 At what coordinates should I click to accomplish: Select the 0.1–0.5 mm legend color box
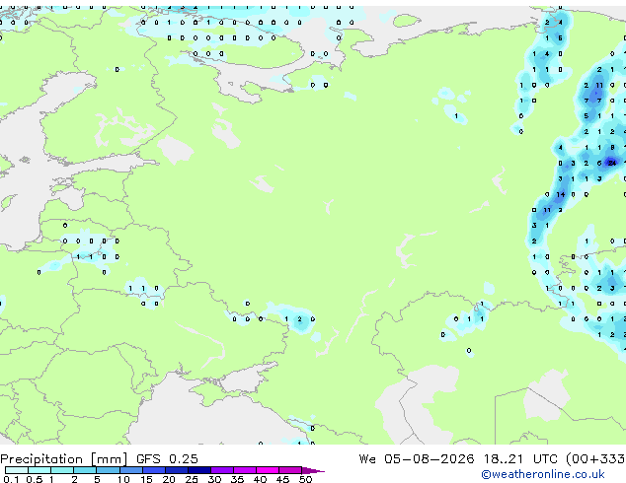[x=17, y=470]
